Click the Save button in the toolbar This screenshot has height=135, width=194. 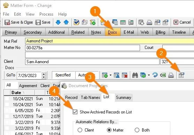click(43, 22)
